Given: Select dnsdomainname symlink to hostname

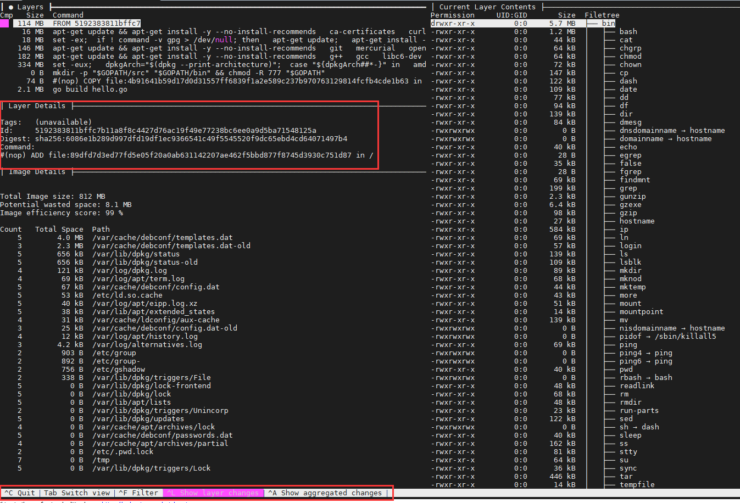Looking at the screenshot, I should point(672,131).
